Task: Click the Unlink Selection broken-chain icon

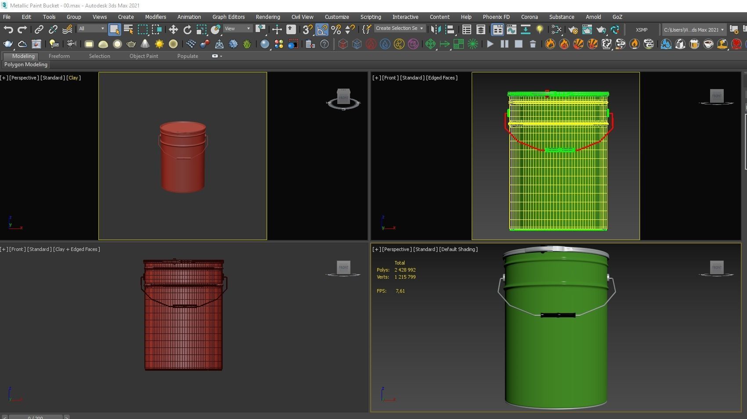Action: (x=53, y=29)
